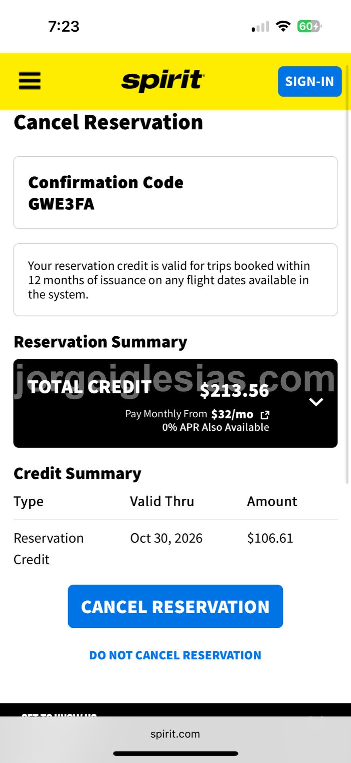Expand the Total Credit chevron

pos(316,402)
